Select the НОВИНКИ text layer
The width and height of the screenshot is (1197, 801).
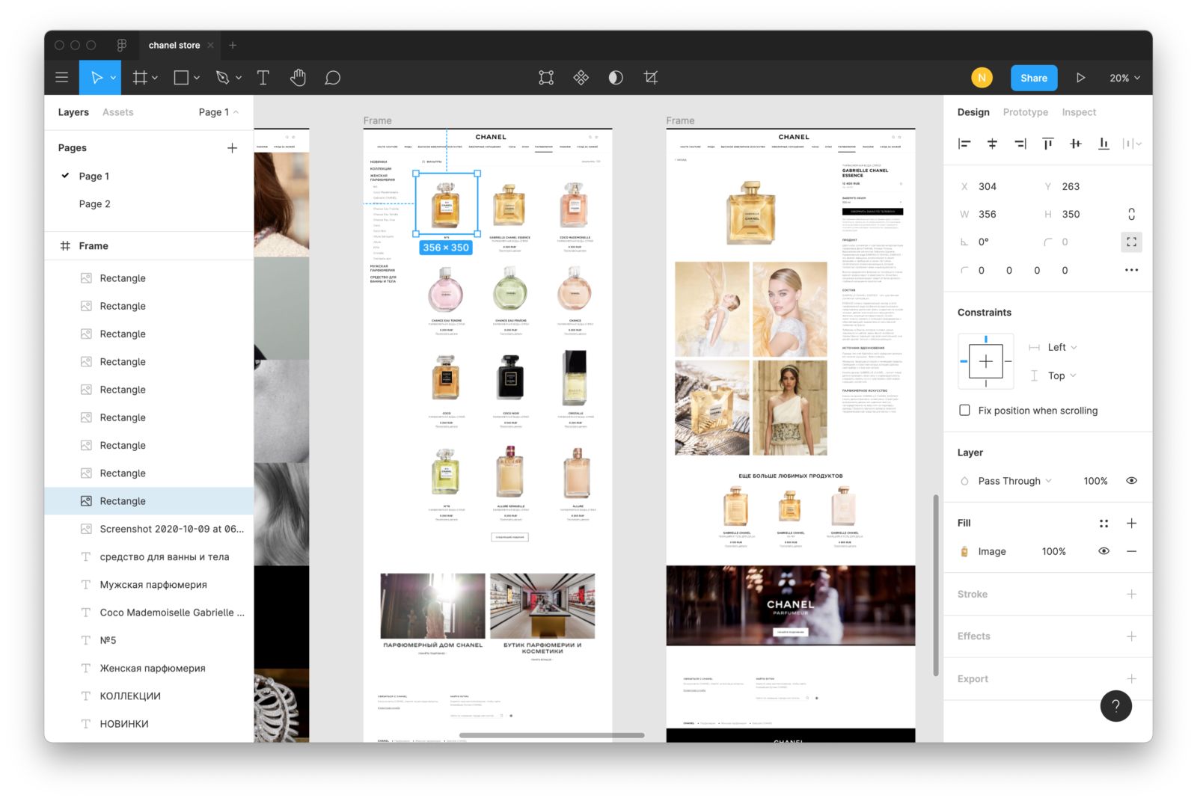[x=149, y=724]
